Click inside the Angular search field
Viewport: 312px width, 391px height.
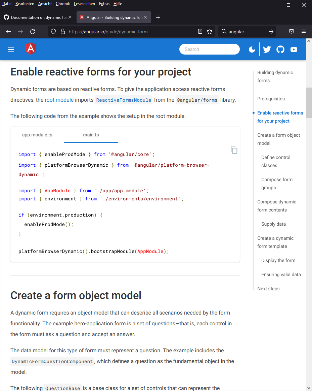210,49
